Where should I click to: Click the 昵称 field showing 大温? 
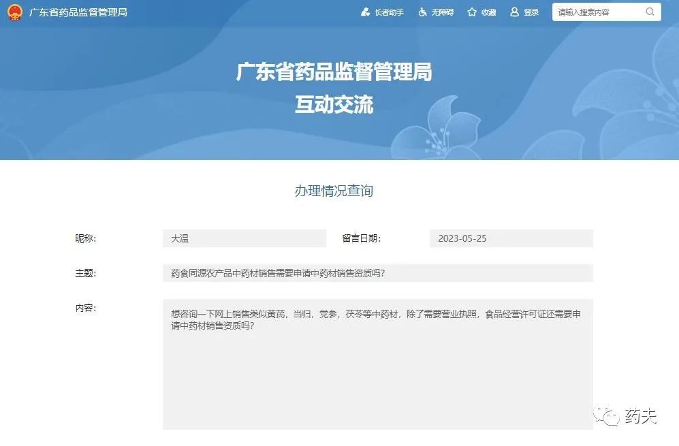point(244,238)
